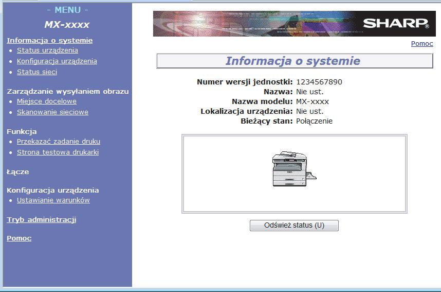This screenshot has height=292, width=441.
Task: Click the Zarządzanie wysyłaniem obrazu heading
Action: click(x=68, y=91)
